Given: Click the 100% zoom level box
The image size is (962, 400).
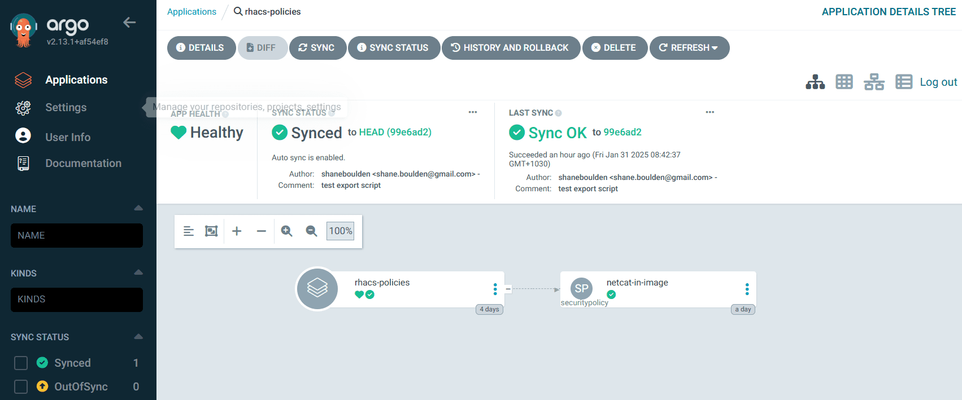Looking at the screenshot, I should pyautogui.click(x=340, y=231).
